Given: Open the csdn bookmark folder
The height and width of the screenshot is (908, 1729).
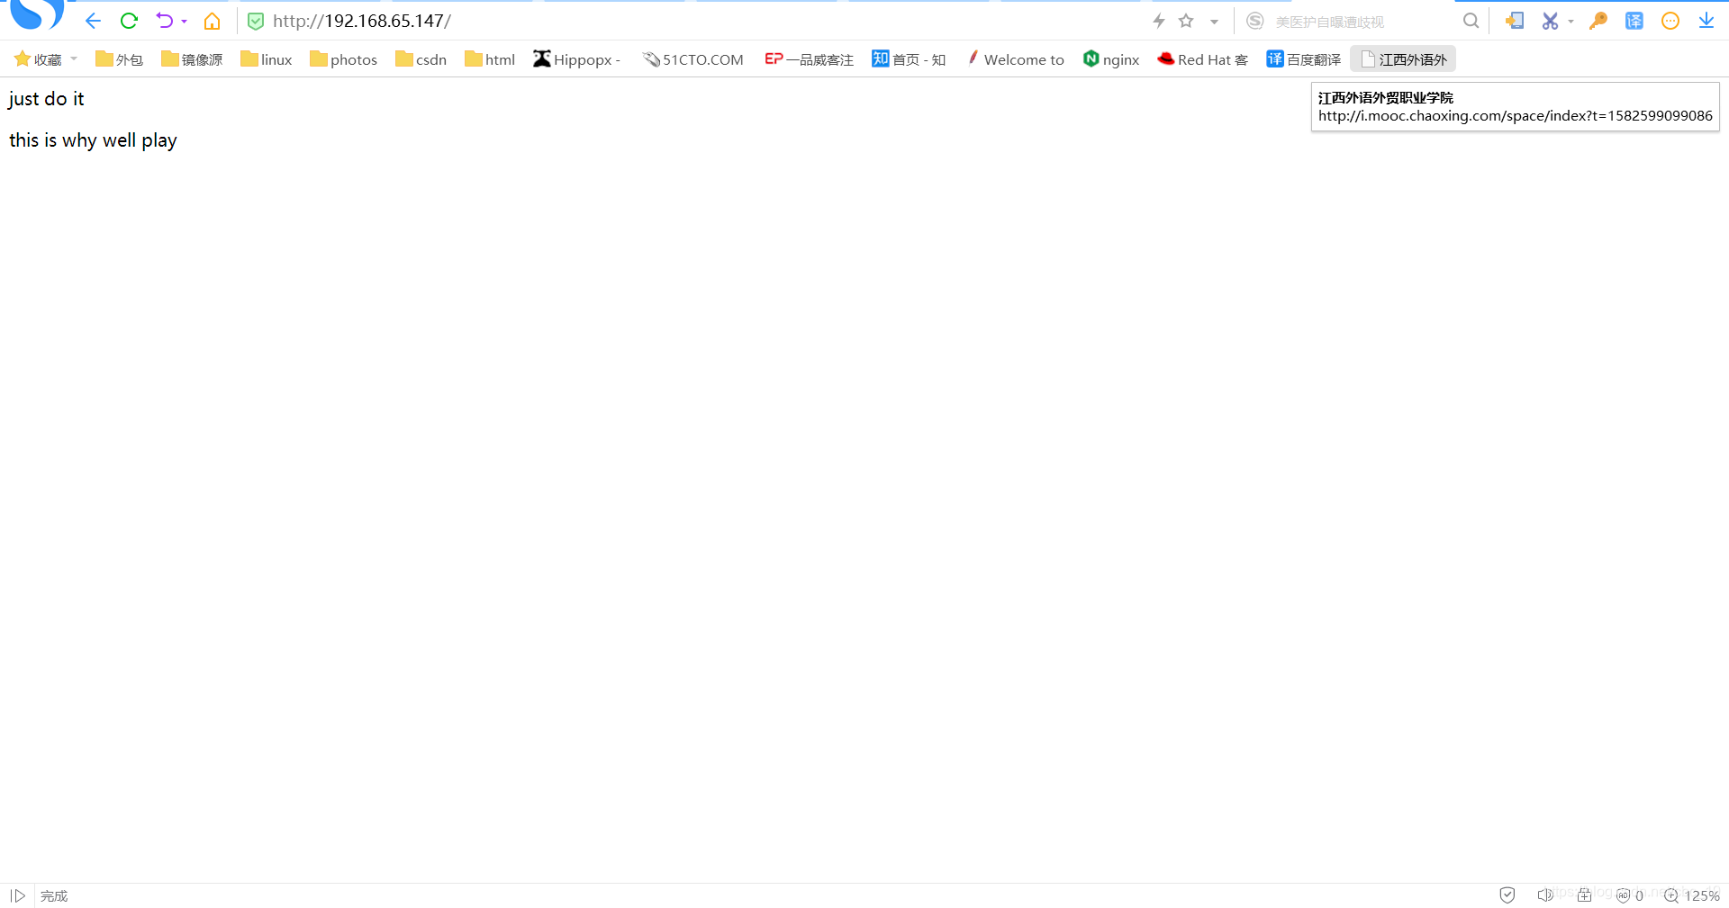Looking at the screenshot, I should (421, 59).
